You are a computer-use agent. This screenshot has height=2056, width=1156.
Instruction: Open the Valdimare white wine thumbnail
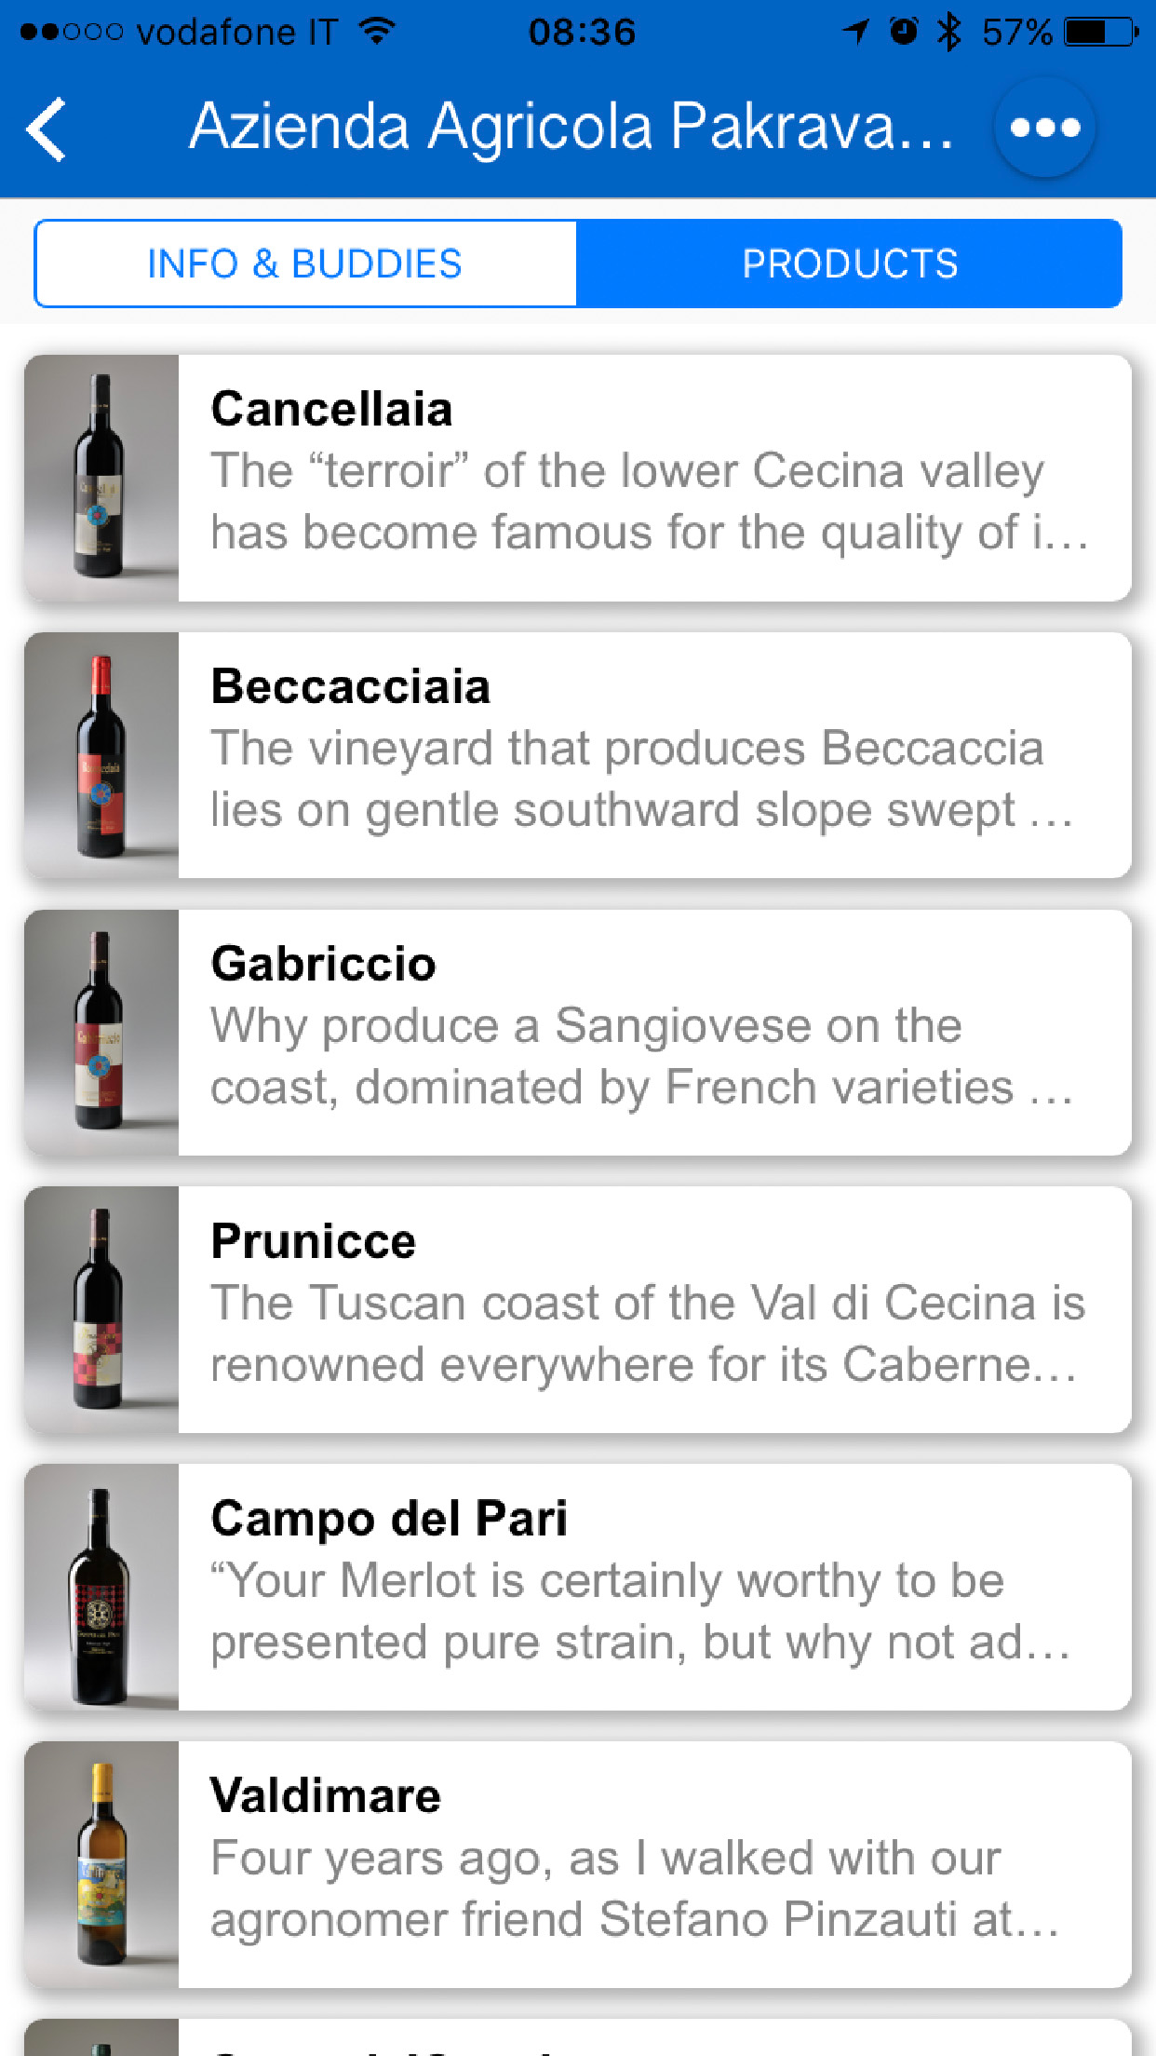(x=101, y=1864)
